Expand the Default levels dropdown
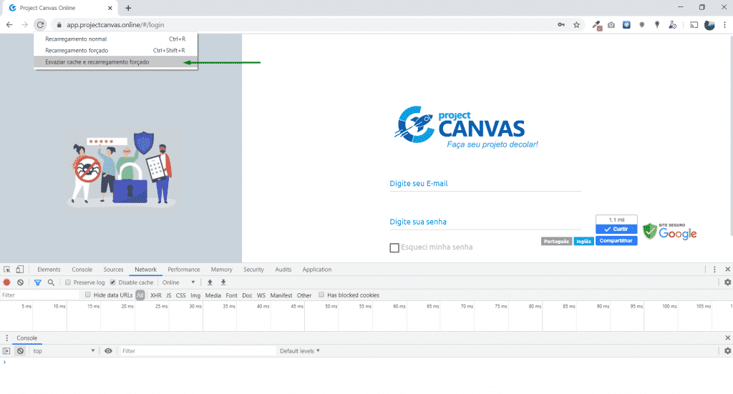Image resolution: width=733 pixels, height=394 pixels. [x=300, y=351]
